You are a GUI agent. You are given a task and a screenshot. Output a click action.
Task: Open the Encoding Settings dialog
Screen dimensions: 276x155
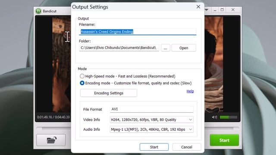tap(109, 93)
